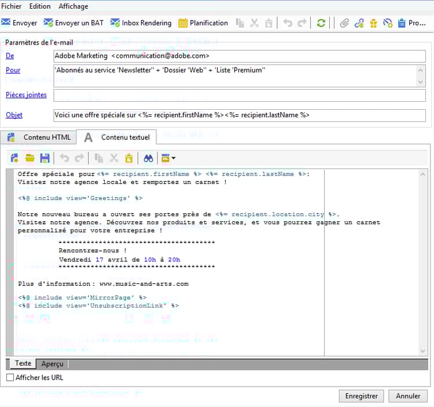Click the Enregistrer button

(x=361, y=396)
